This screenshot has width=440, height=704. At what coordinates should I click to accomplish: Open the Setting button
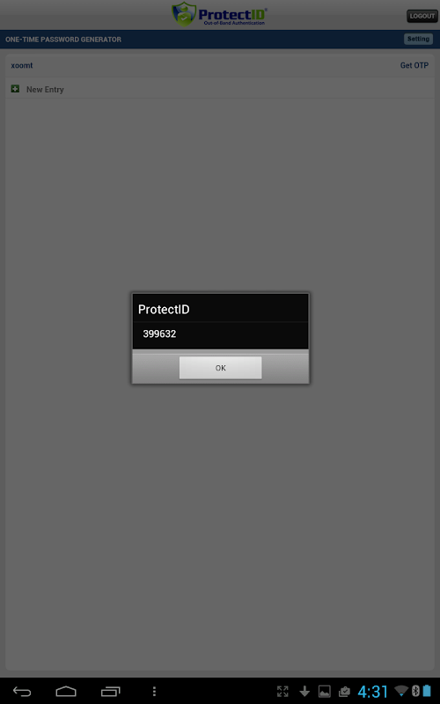click(x=418, y=39)
